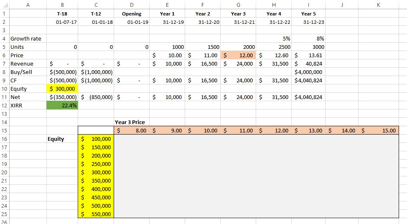Select the $4,000,000 Buy/Sell cell
Viewport: 407px width, 224px height.
tap(309, 72)
